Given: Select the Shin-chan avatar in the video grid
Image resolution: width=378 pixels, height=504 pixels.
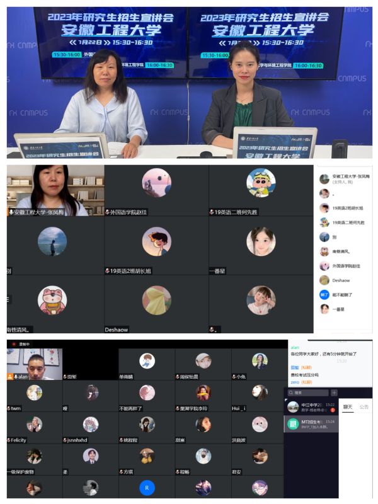Looking at the screenshot, I should 261,183.
